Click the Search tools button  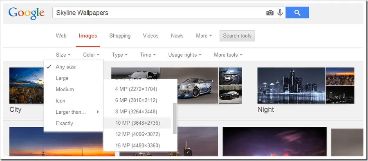237,36
